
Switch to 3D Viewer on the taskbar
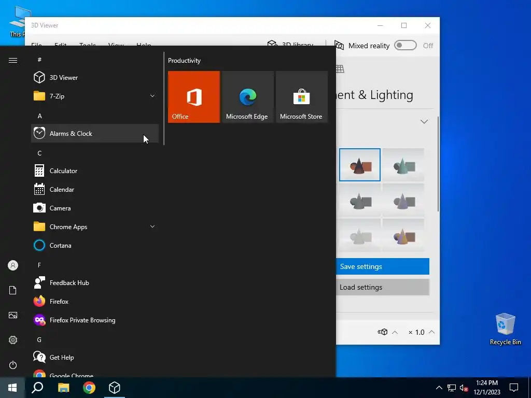pyautogui.click(x=115, y=388)
